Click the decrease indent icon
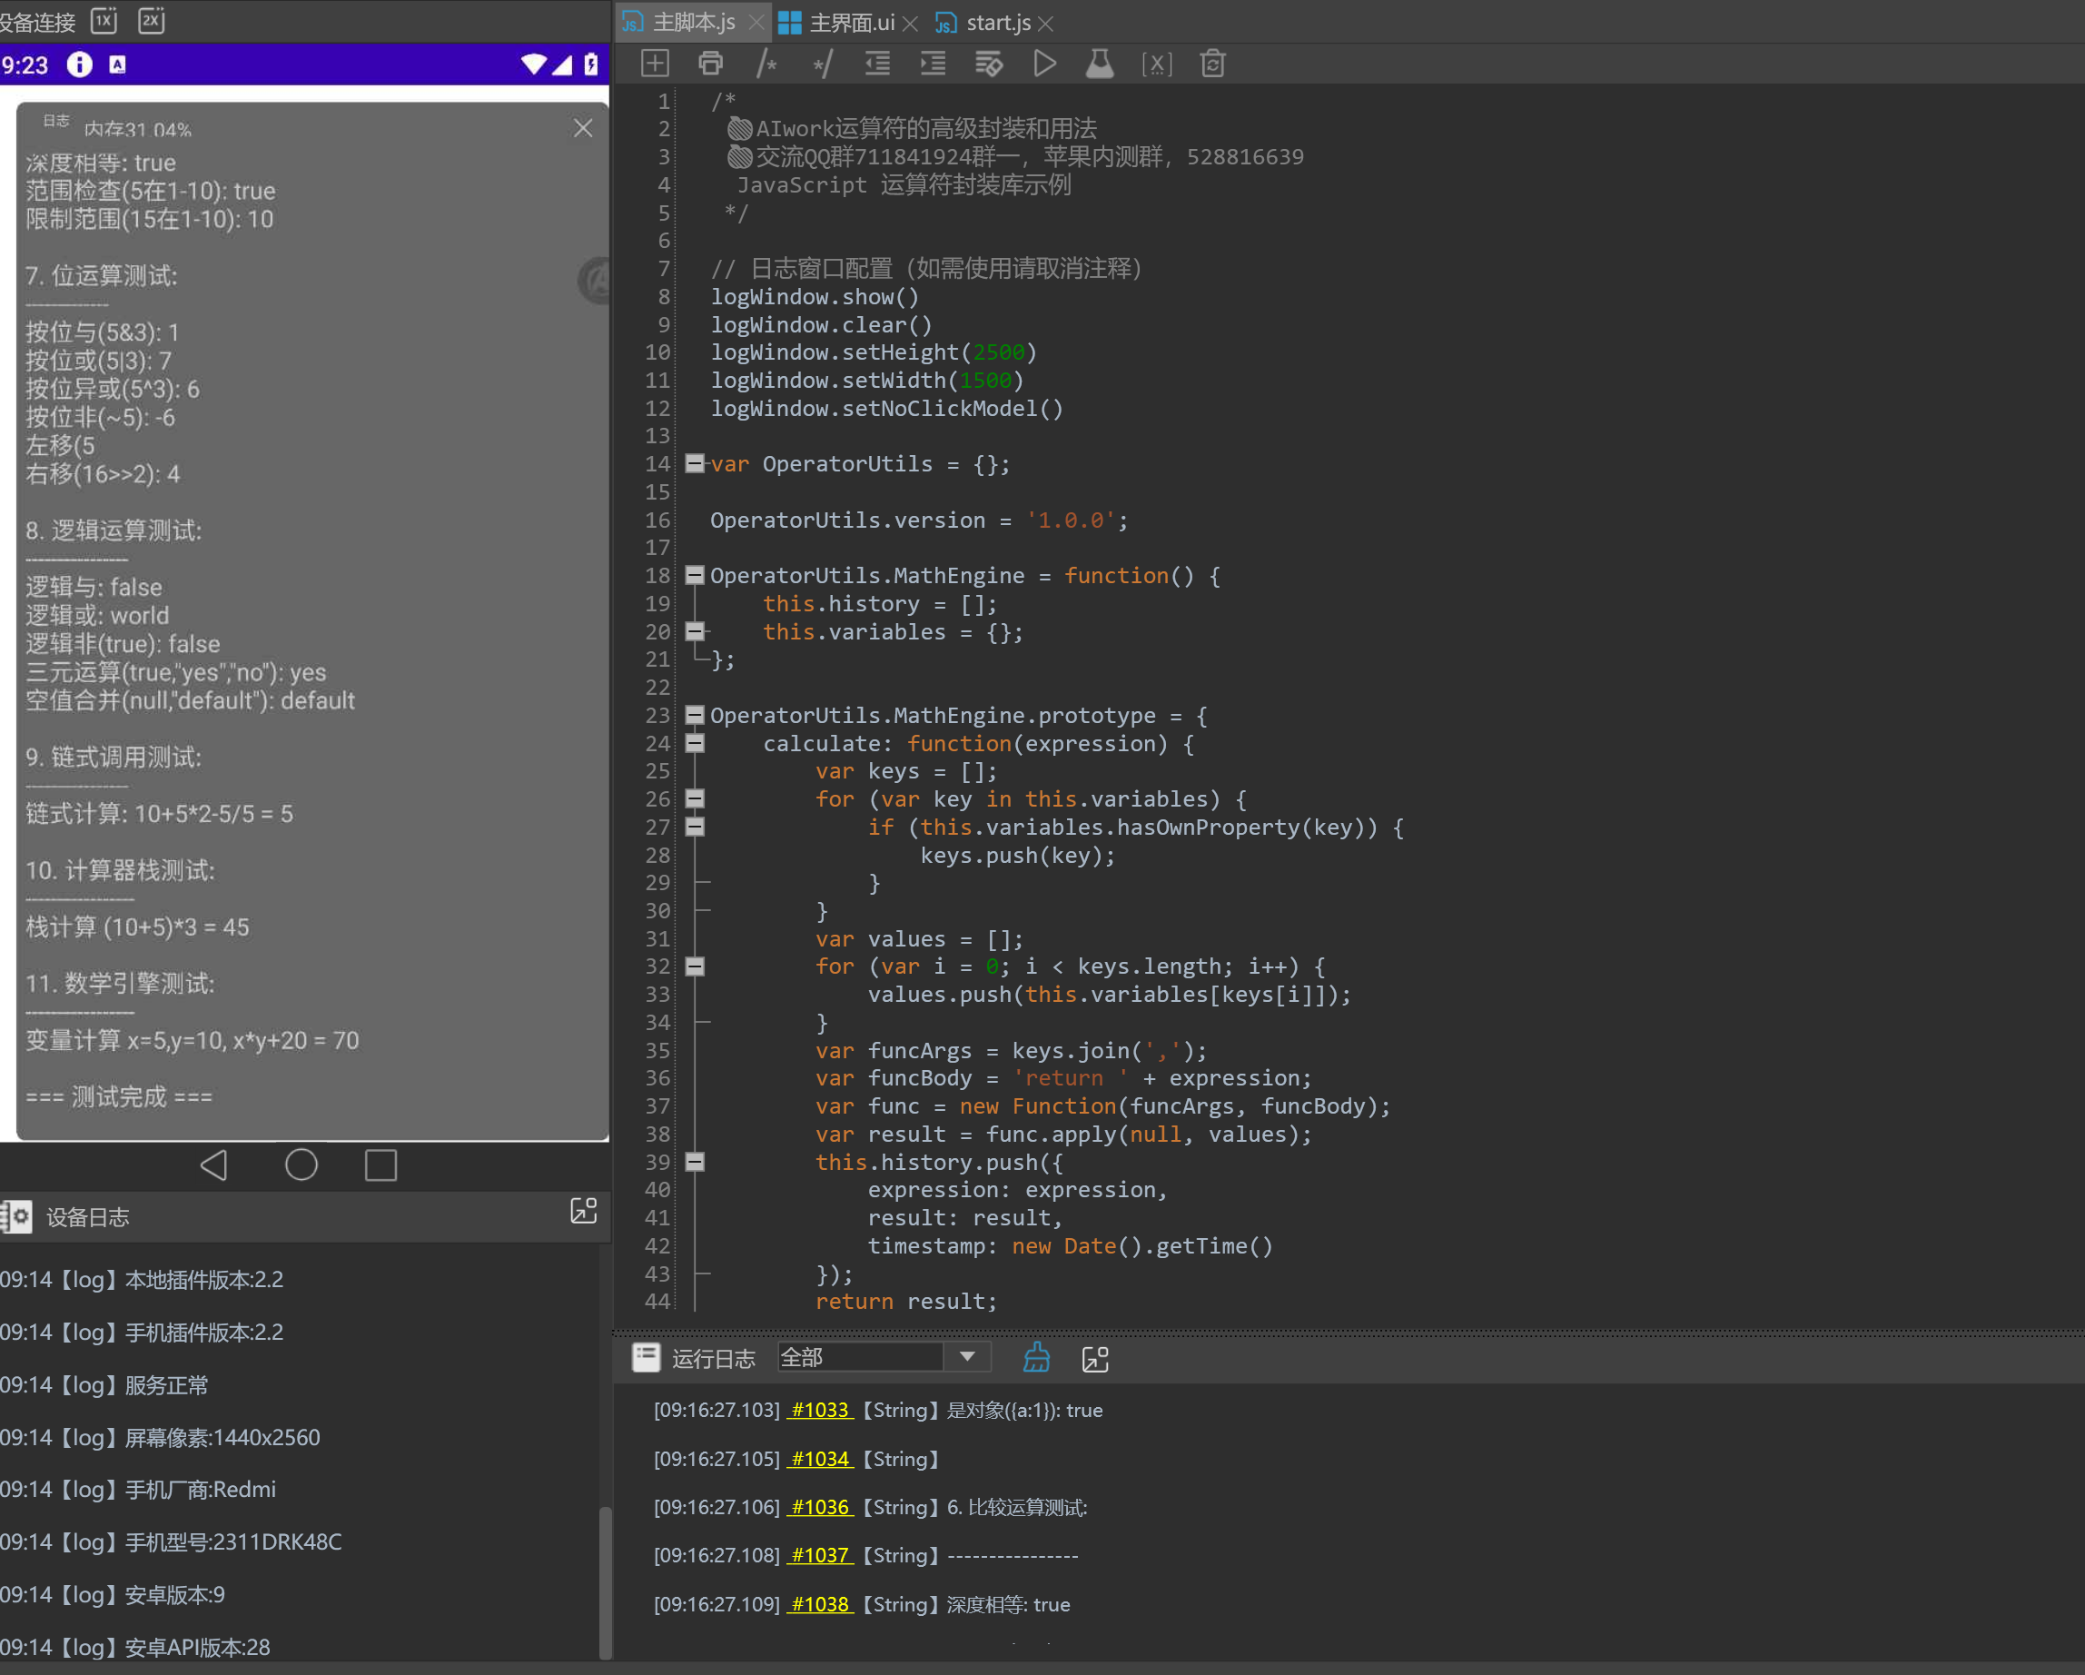The width and height of the screenshot is (2085, 1675). (877, 64)
